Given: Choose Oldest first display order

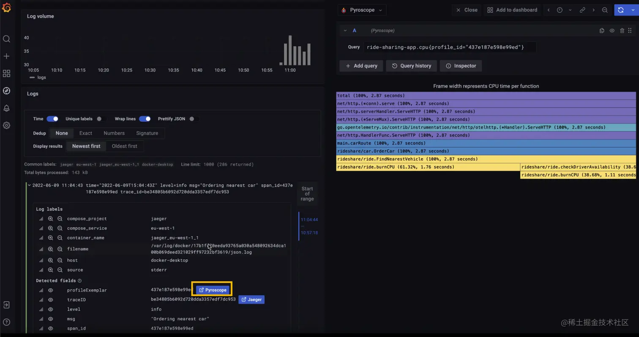Looking at the screenshot, I should (x=124, y=146).
